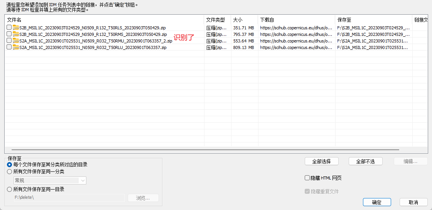Click zip folder icon of T50RMU_2 file

[x=16, y=41]
